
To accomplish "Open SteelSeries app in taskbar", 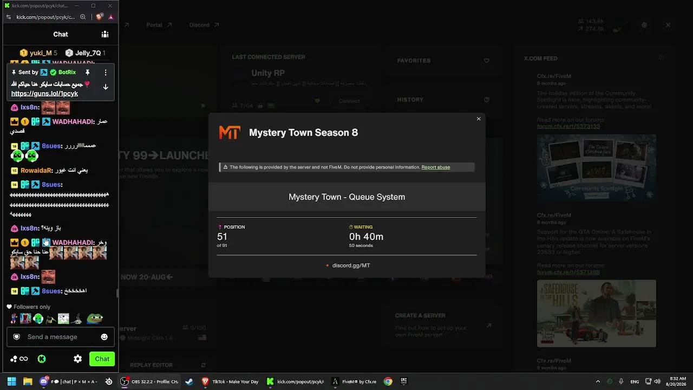I will (109, 381).
